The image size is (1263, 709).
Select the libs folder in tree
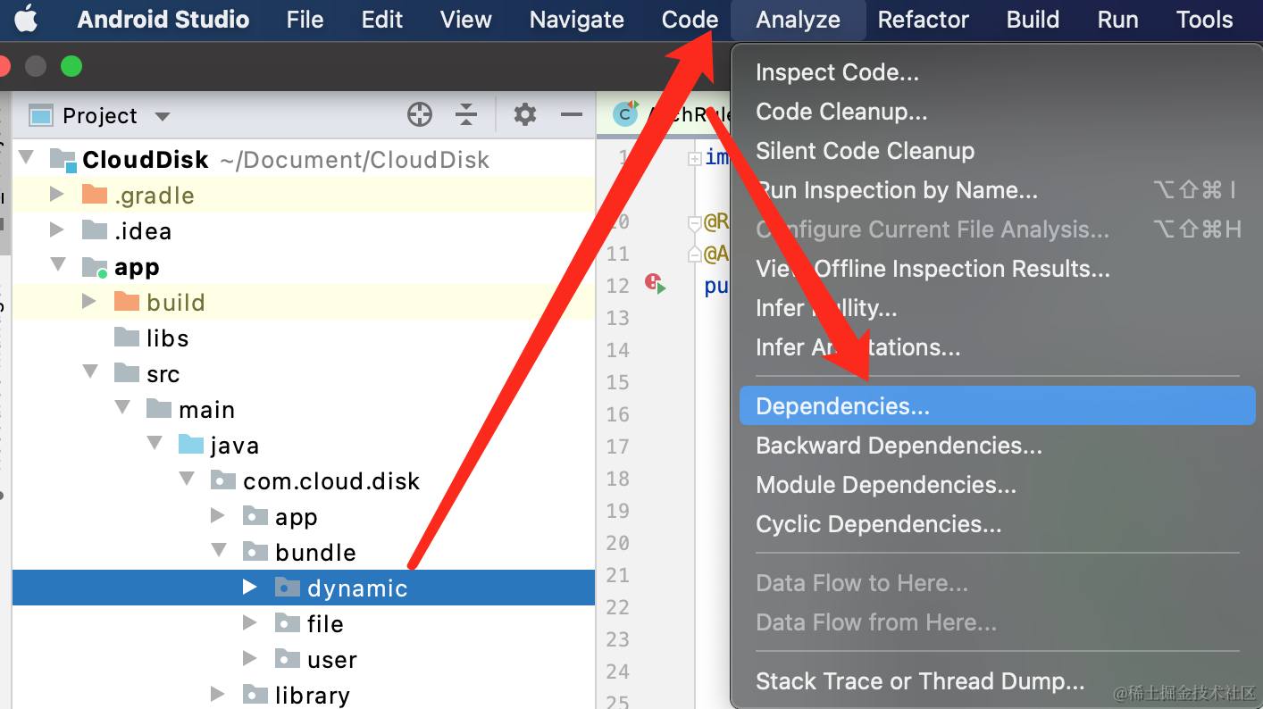tap(167, 338)
